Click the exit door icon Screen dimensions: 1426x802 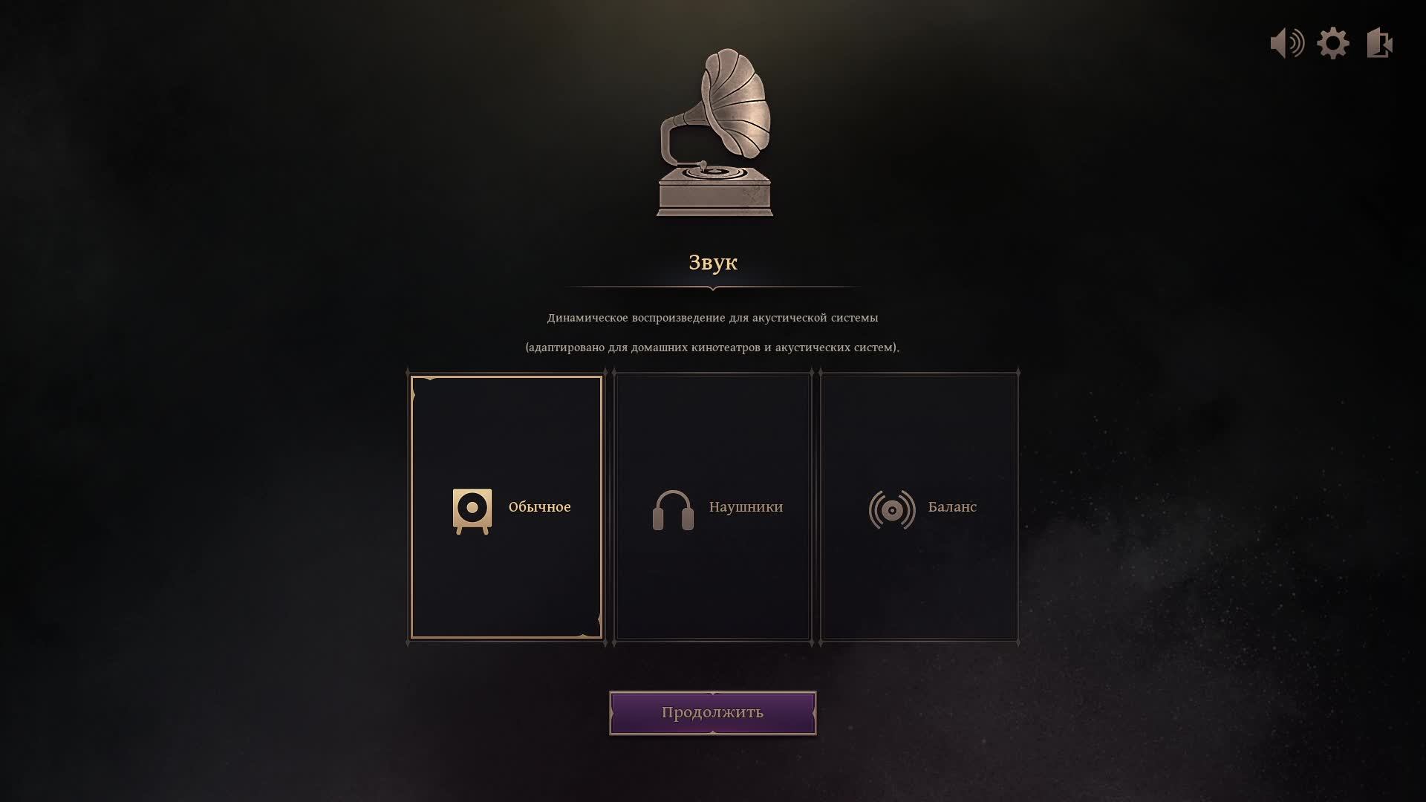(x=1379, y=43)
